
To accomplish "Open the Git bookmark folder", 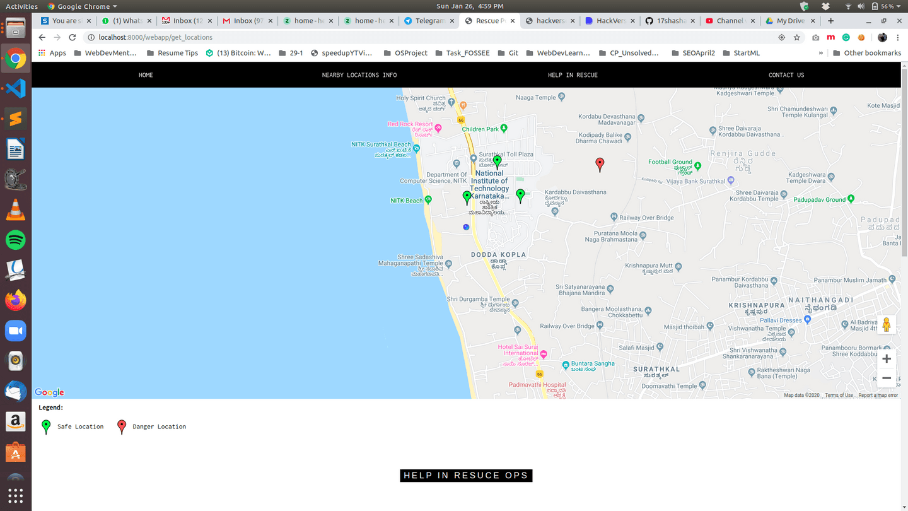I will 508,53.
